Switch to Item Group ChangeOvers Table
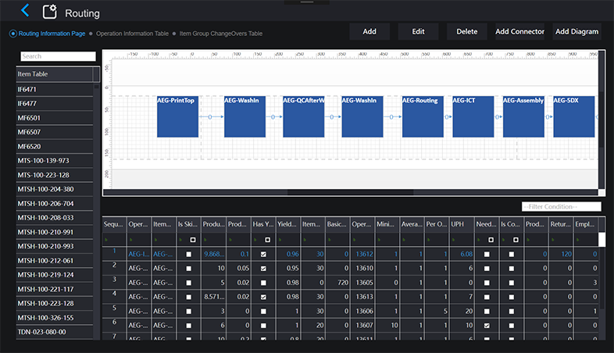 pyautogui.click(x=220, y=34)
